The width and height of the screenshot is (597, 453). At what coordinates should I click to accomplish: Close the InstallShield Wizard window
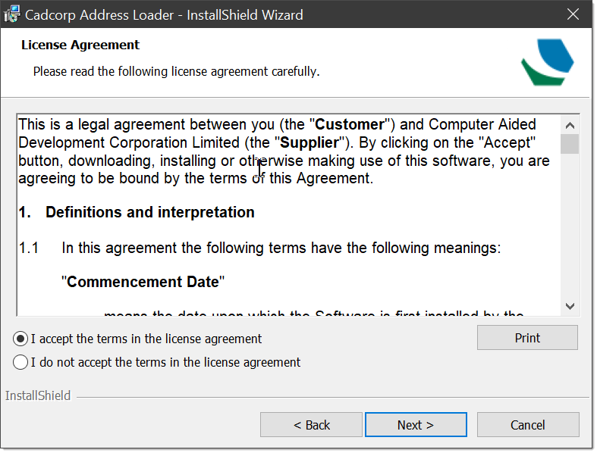[x=573, y=14]
